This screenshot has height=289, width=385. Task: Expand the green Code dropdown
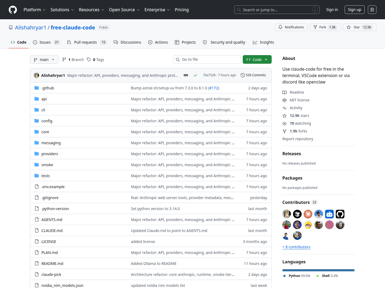pos(257,59)
